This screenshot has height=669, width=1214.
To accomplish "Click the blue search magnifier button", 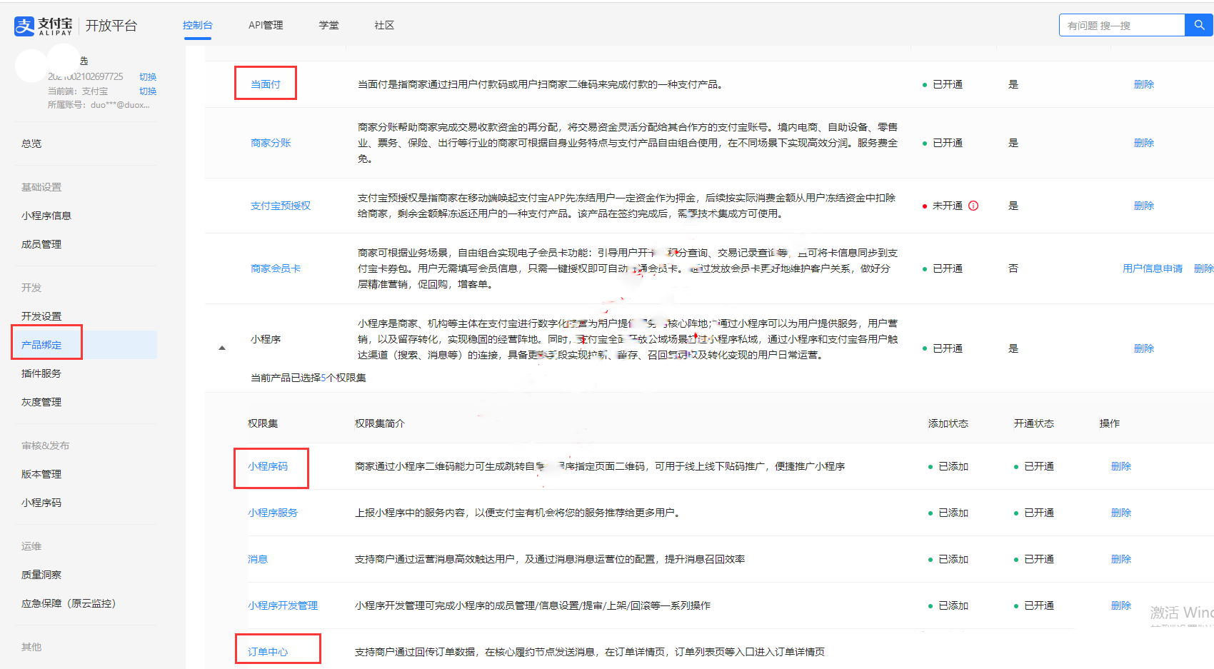I will [1199, 25].
